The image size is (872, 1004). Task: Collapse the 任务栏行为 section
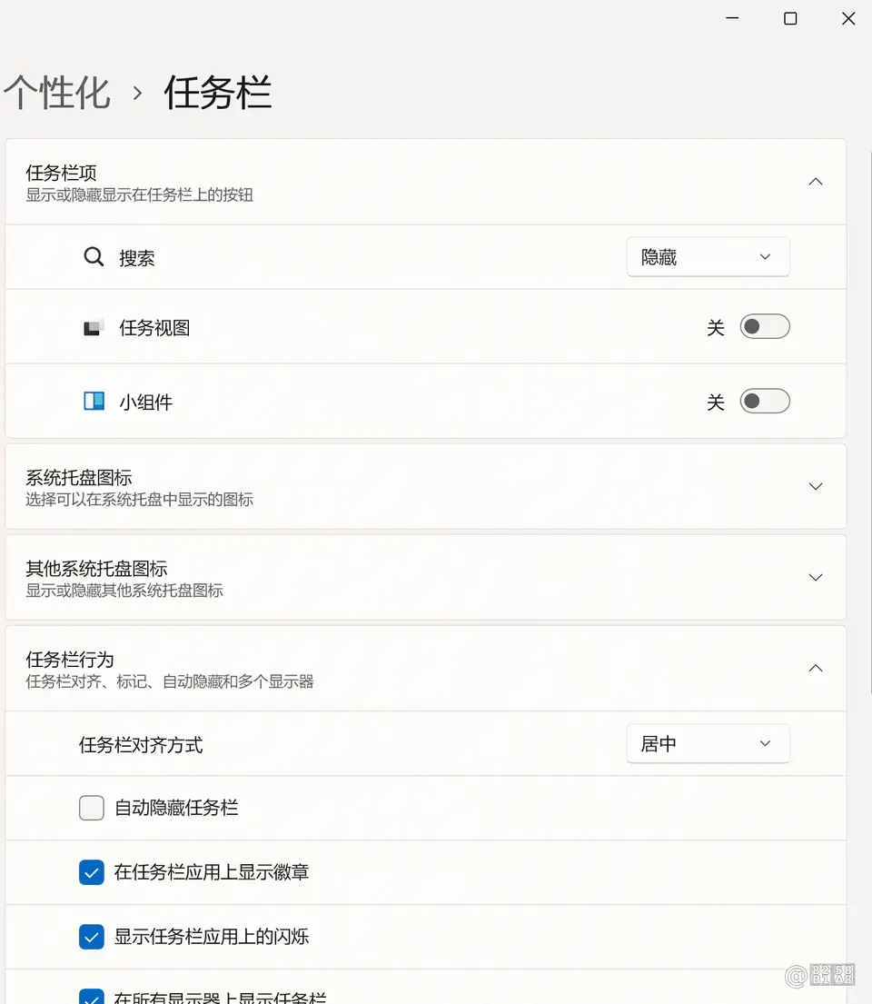[x=815, y=669]
